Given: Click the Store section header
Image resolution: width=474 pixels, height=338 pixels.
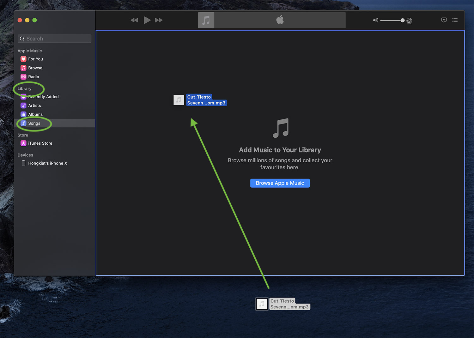Looking at the screenshot, I should tap(23, 135).
